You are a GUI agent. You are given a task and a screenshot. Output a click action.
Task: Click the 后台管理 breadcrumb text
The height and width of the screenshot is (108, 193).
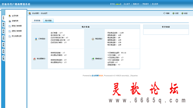coord(35,13)
